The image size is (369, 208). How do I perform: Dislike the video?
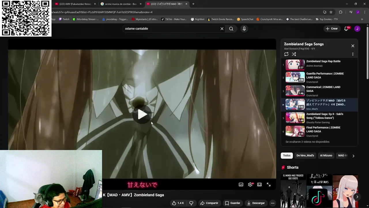(191, 203)
